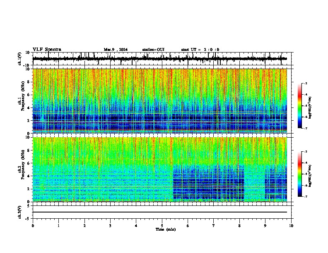Click the ch.2 color scale rotated units label
Image resolution: width=328 pixels, height=253 pixels.
pyautogui.click(x=310, y=176)
